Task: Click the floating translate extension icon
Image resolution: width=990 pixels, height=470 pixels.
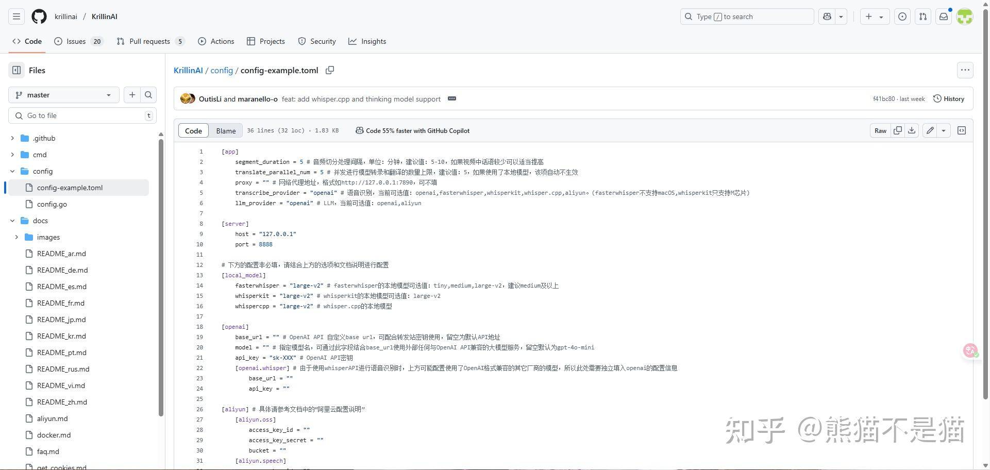Action: pos(971,350)
